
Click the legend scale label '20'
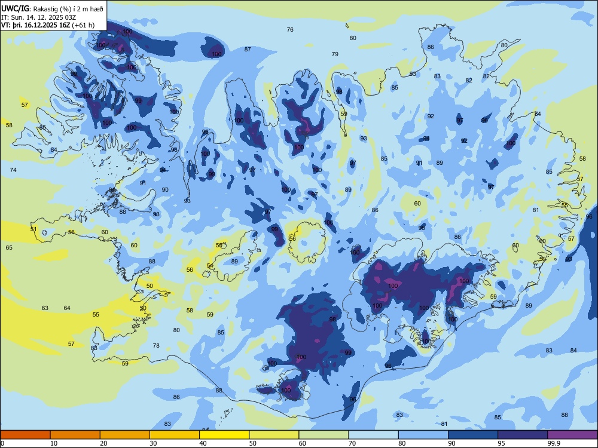pyautogui.click(x=103, y=443)
